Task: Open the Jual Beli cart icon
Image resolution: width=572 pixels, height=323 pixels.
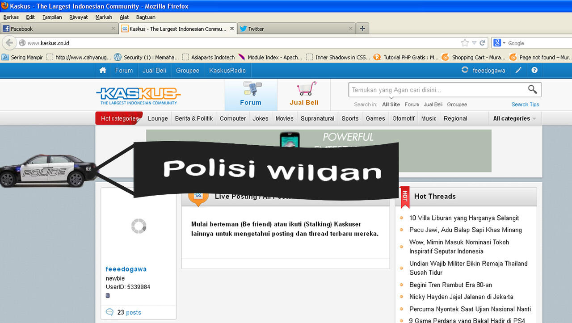Action: (x=307, y=88)
